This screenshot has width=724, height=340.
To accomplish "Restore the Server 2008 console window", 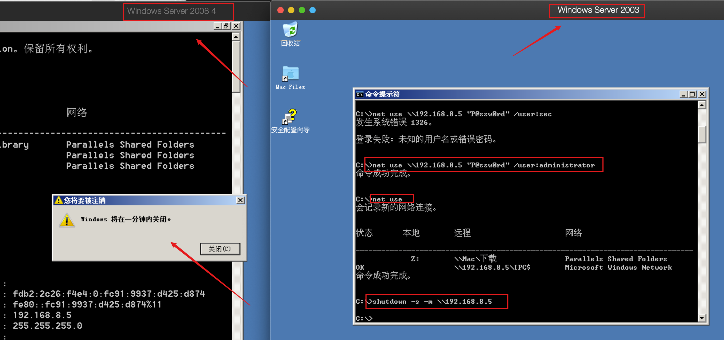I will click(x=226, y=26).
